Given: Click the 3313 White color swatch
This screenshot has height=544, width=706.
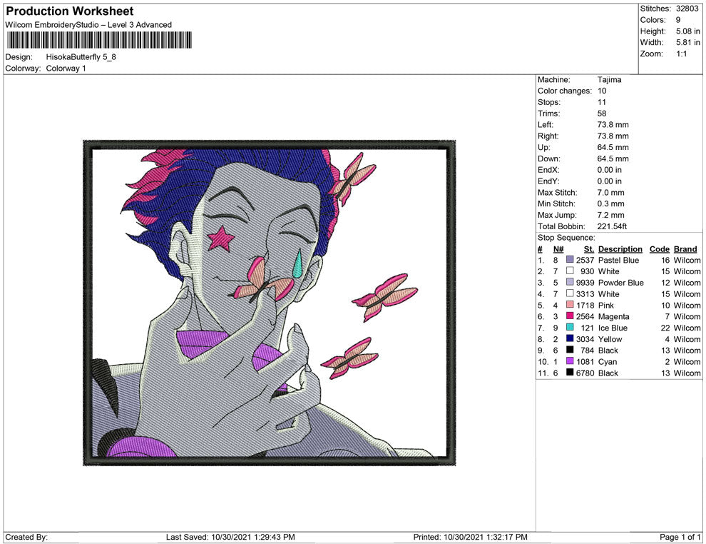Looking at the screenshot, I should (570, 293).
